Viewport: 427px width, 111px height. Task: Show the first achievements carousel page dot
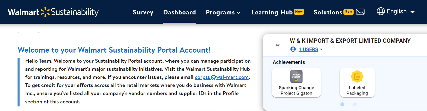[x=342, y=104]
